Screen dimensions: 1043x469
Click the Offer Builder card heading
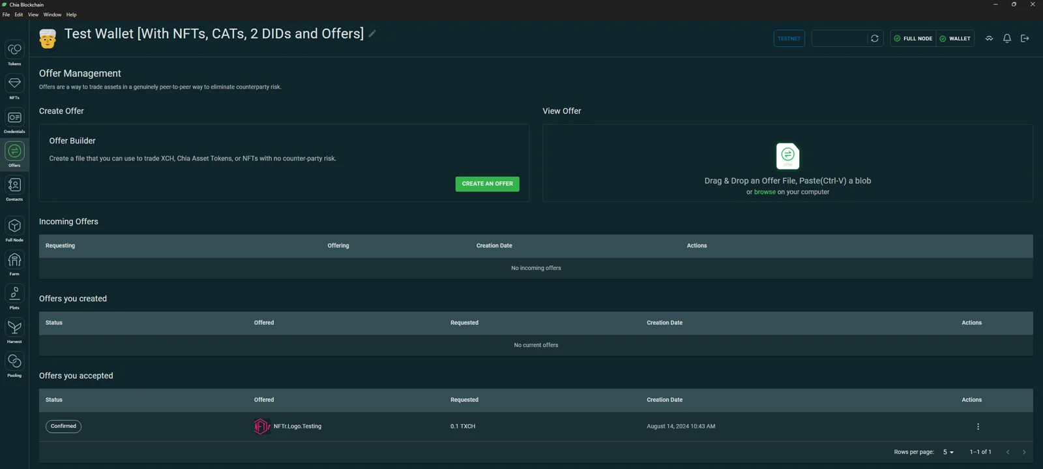click(x=72, y=141)
